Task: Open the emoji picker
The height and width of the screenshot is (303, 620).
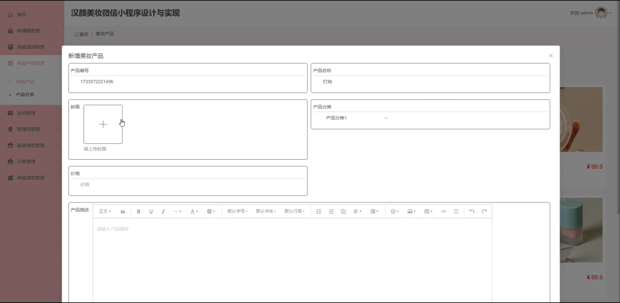Action: (x=395, y=211)
